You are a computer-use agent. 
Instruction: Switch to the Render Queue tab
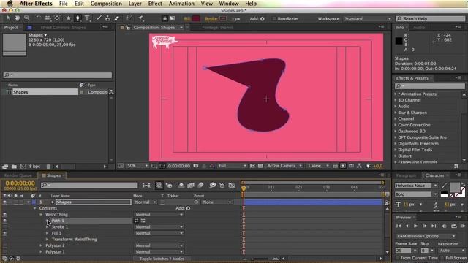pos(18,175)
